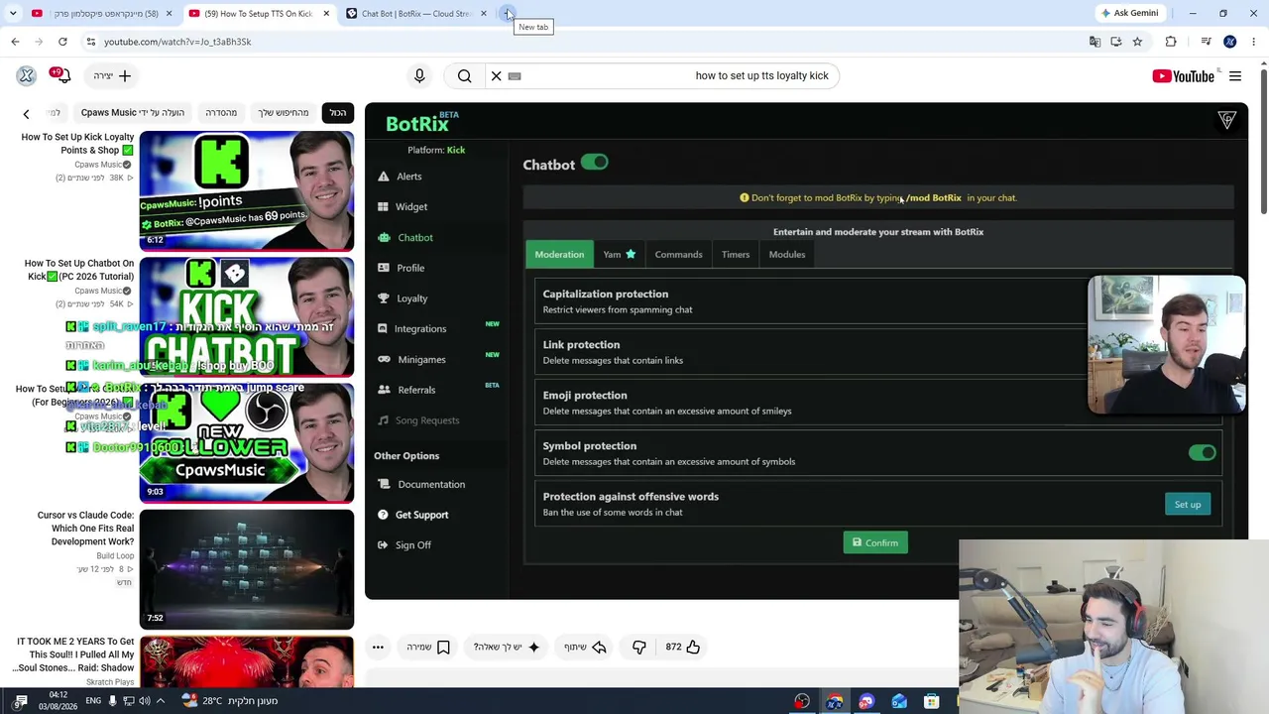Toggle the Chatbot switch in the BotRix video
This screenshot has width=1269, height=714.
595,163
